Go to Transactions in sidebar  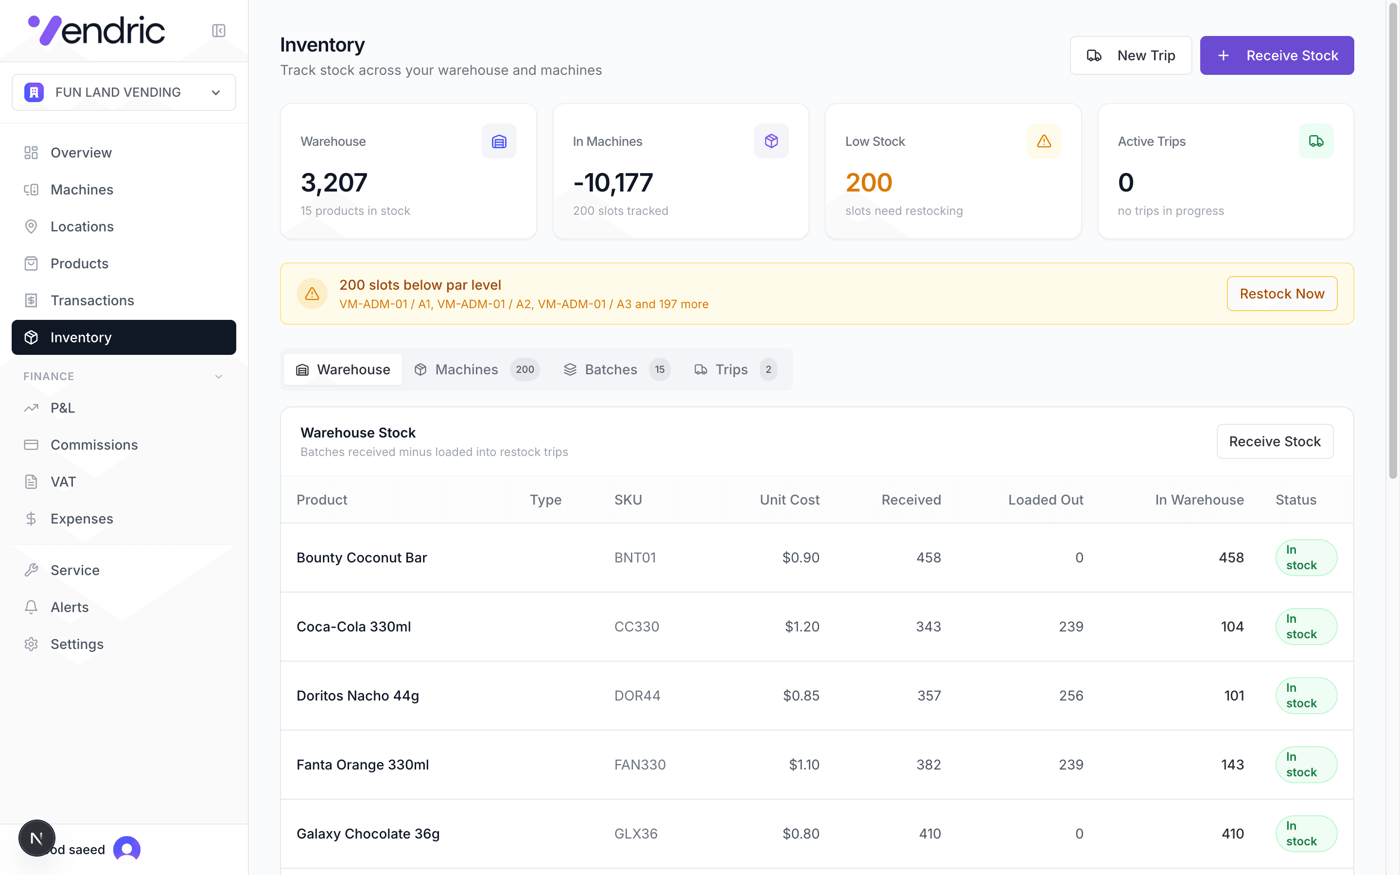tap(92, 300)
